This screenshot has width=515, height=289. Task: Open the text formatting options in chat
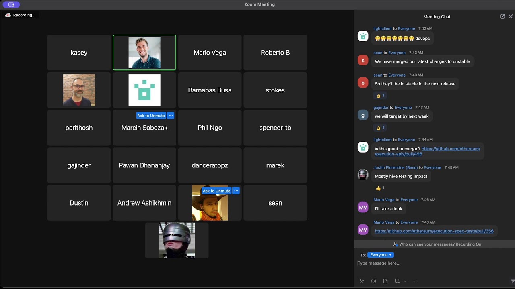coord(362,281)
